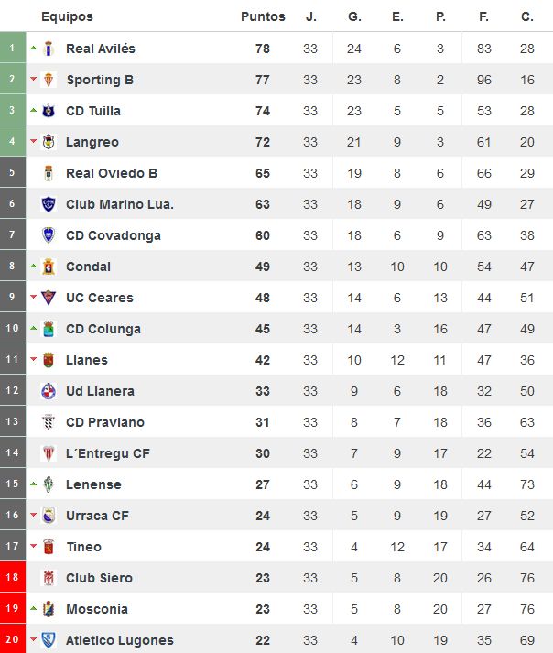Screen dimensions: 553x653
Task: Click the CD Praviano crest
Action: click(x=49, y=422)
